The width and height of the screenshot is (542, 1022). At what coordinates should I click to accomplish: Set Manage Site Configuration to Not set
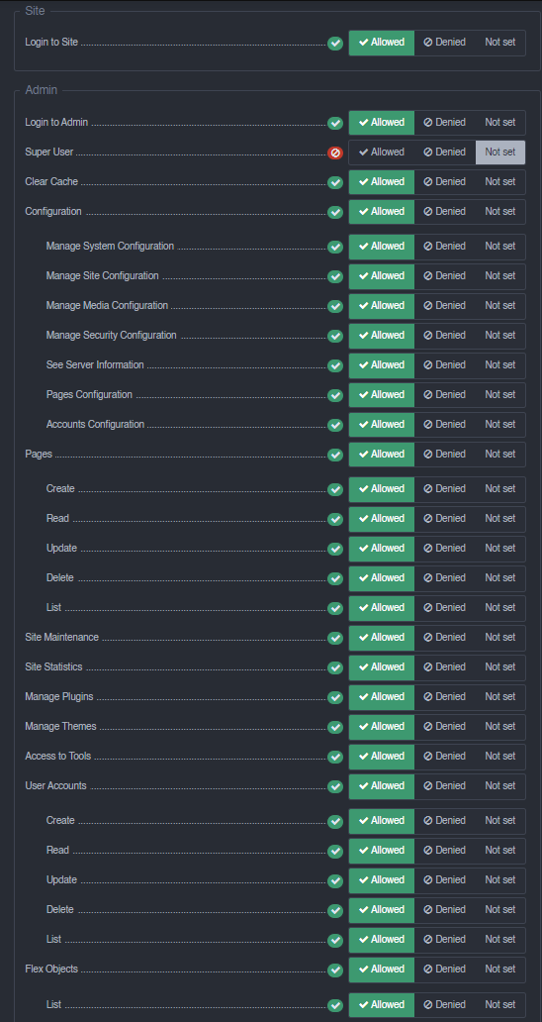(499, 275)
